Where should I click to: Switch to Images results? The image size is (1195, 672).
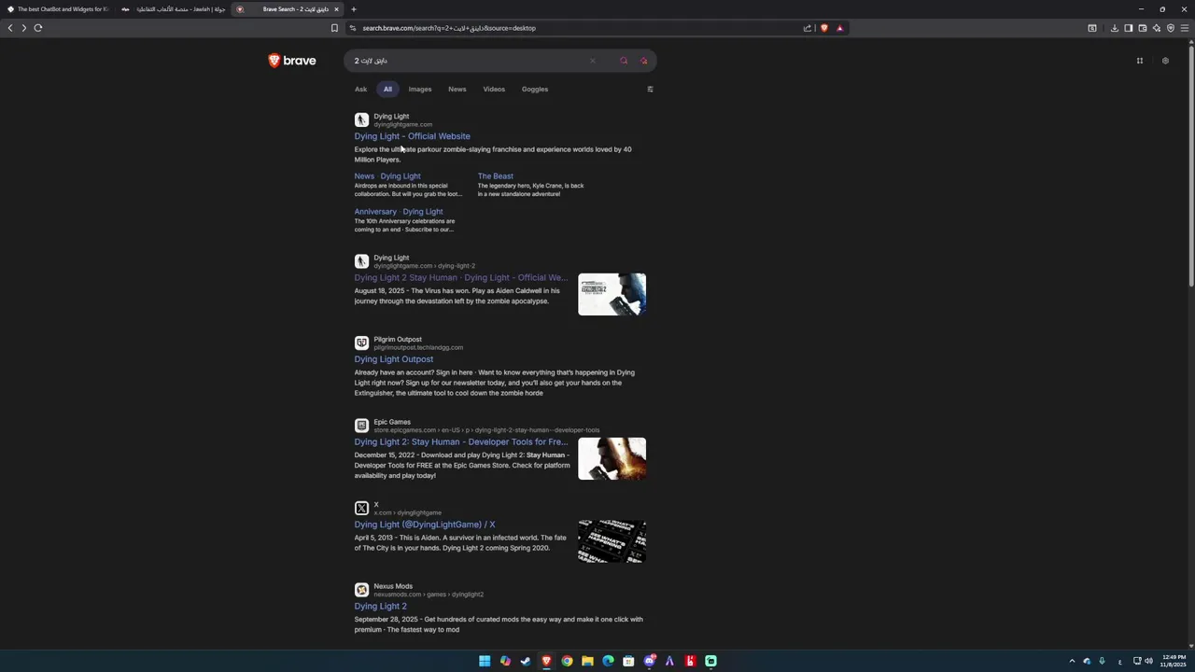pos(420,89)
